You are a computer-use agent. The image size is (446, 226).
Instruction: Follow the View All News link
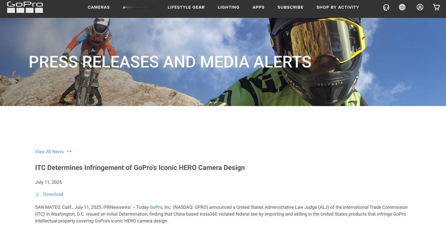(x=49, y=152)
